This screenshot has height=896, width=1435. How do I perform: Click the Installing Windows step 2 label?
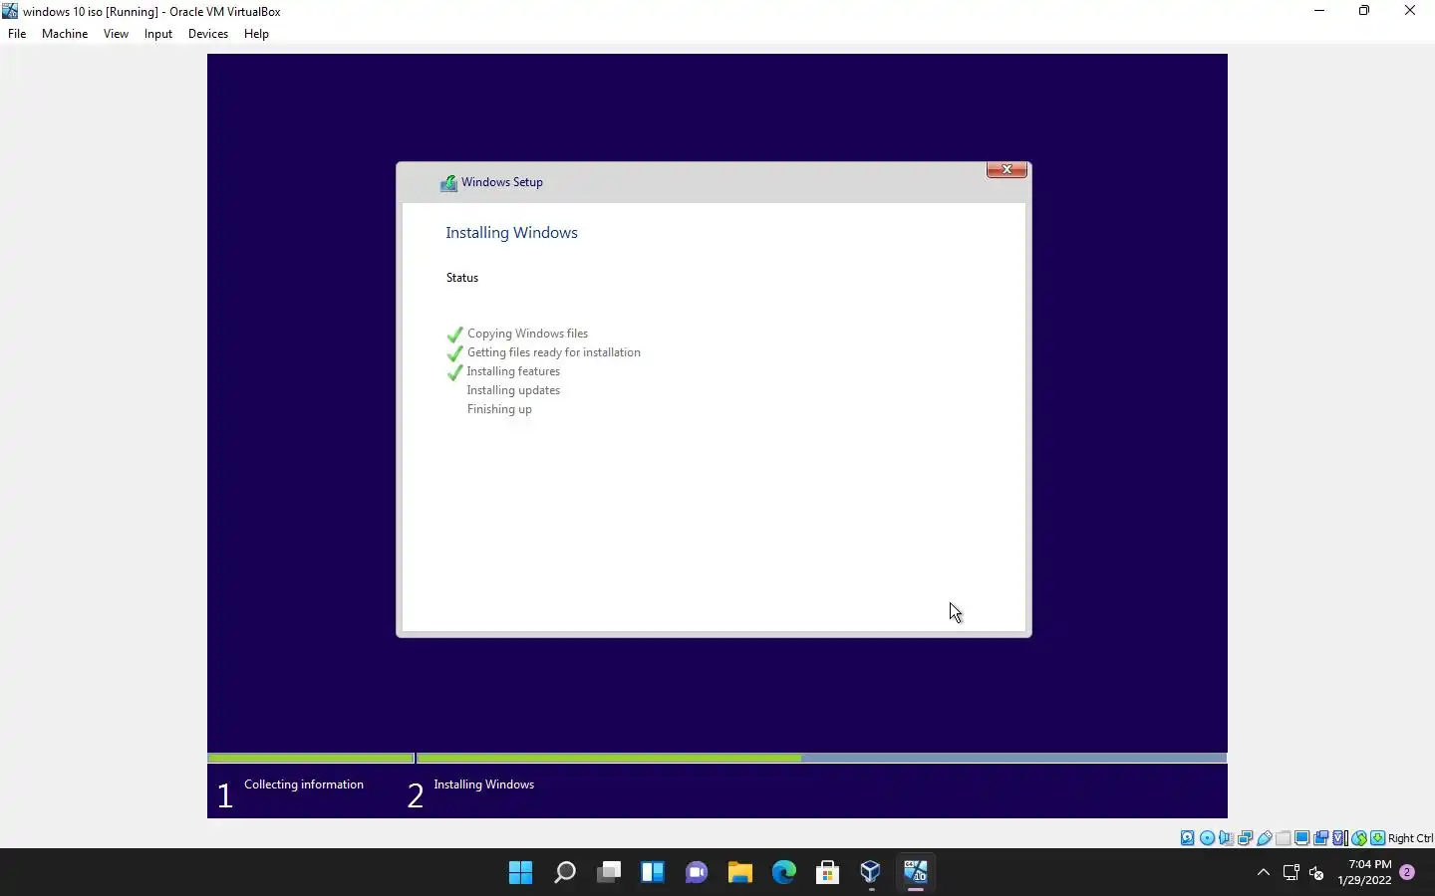coord(483,784)
